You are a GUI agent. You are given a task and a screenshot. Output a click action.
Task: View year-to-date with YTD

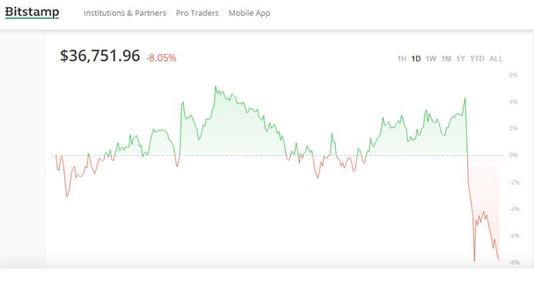(477, 59)
